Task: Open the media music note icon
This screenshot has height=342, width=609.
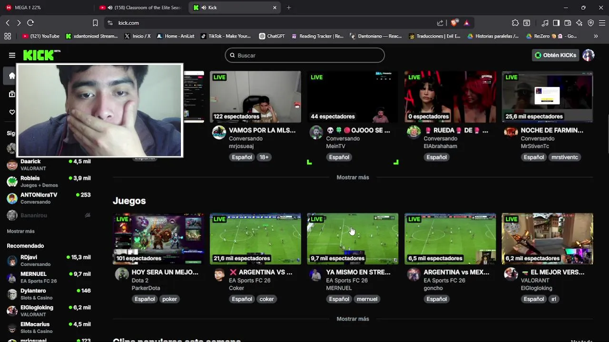Action: (x=545, y=23)
